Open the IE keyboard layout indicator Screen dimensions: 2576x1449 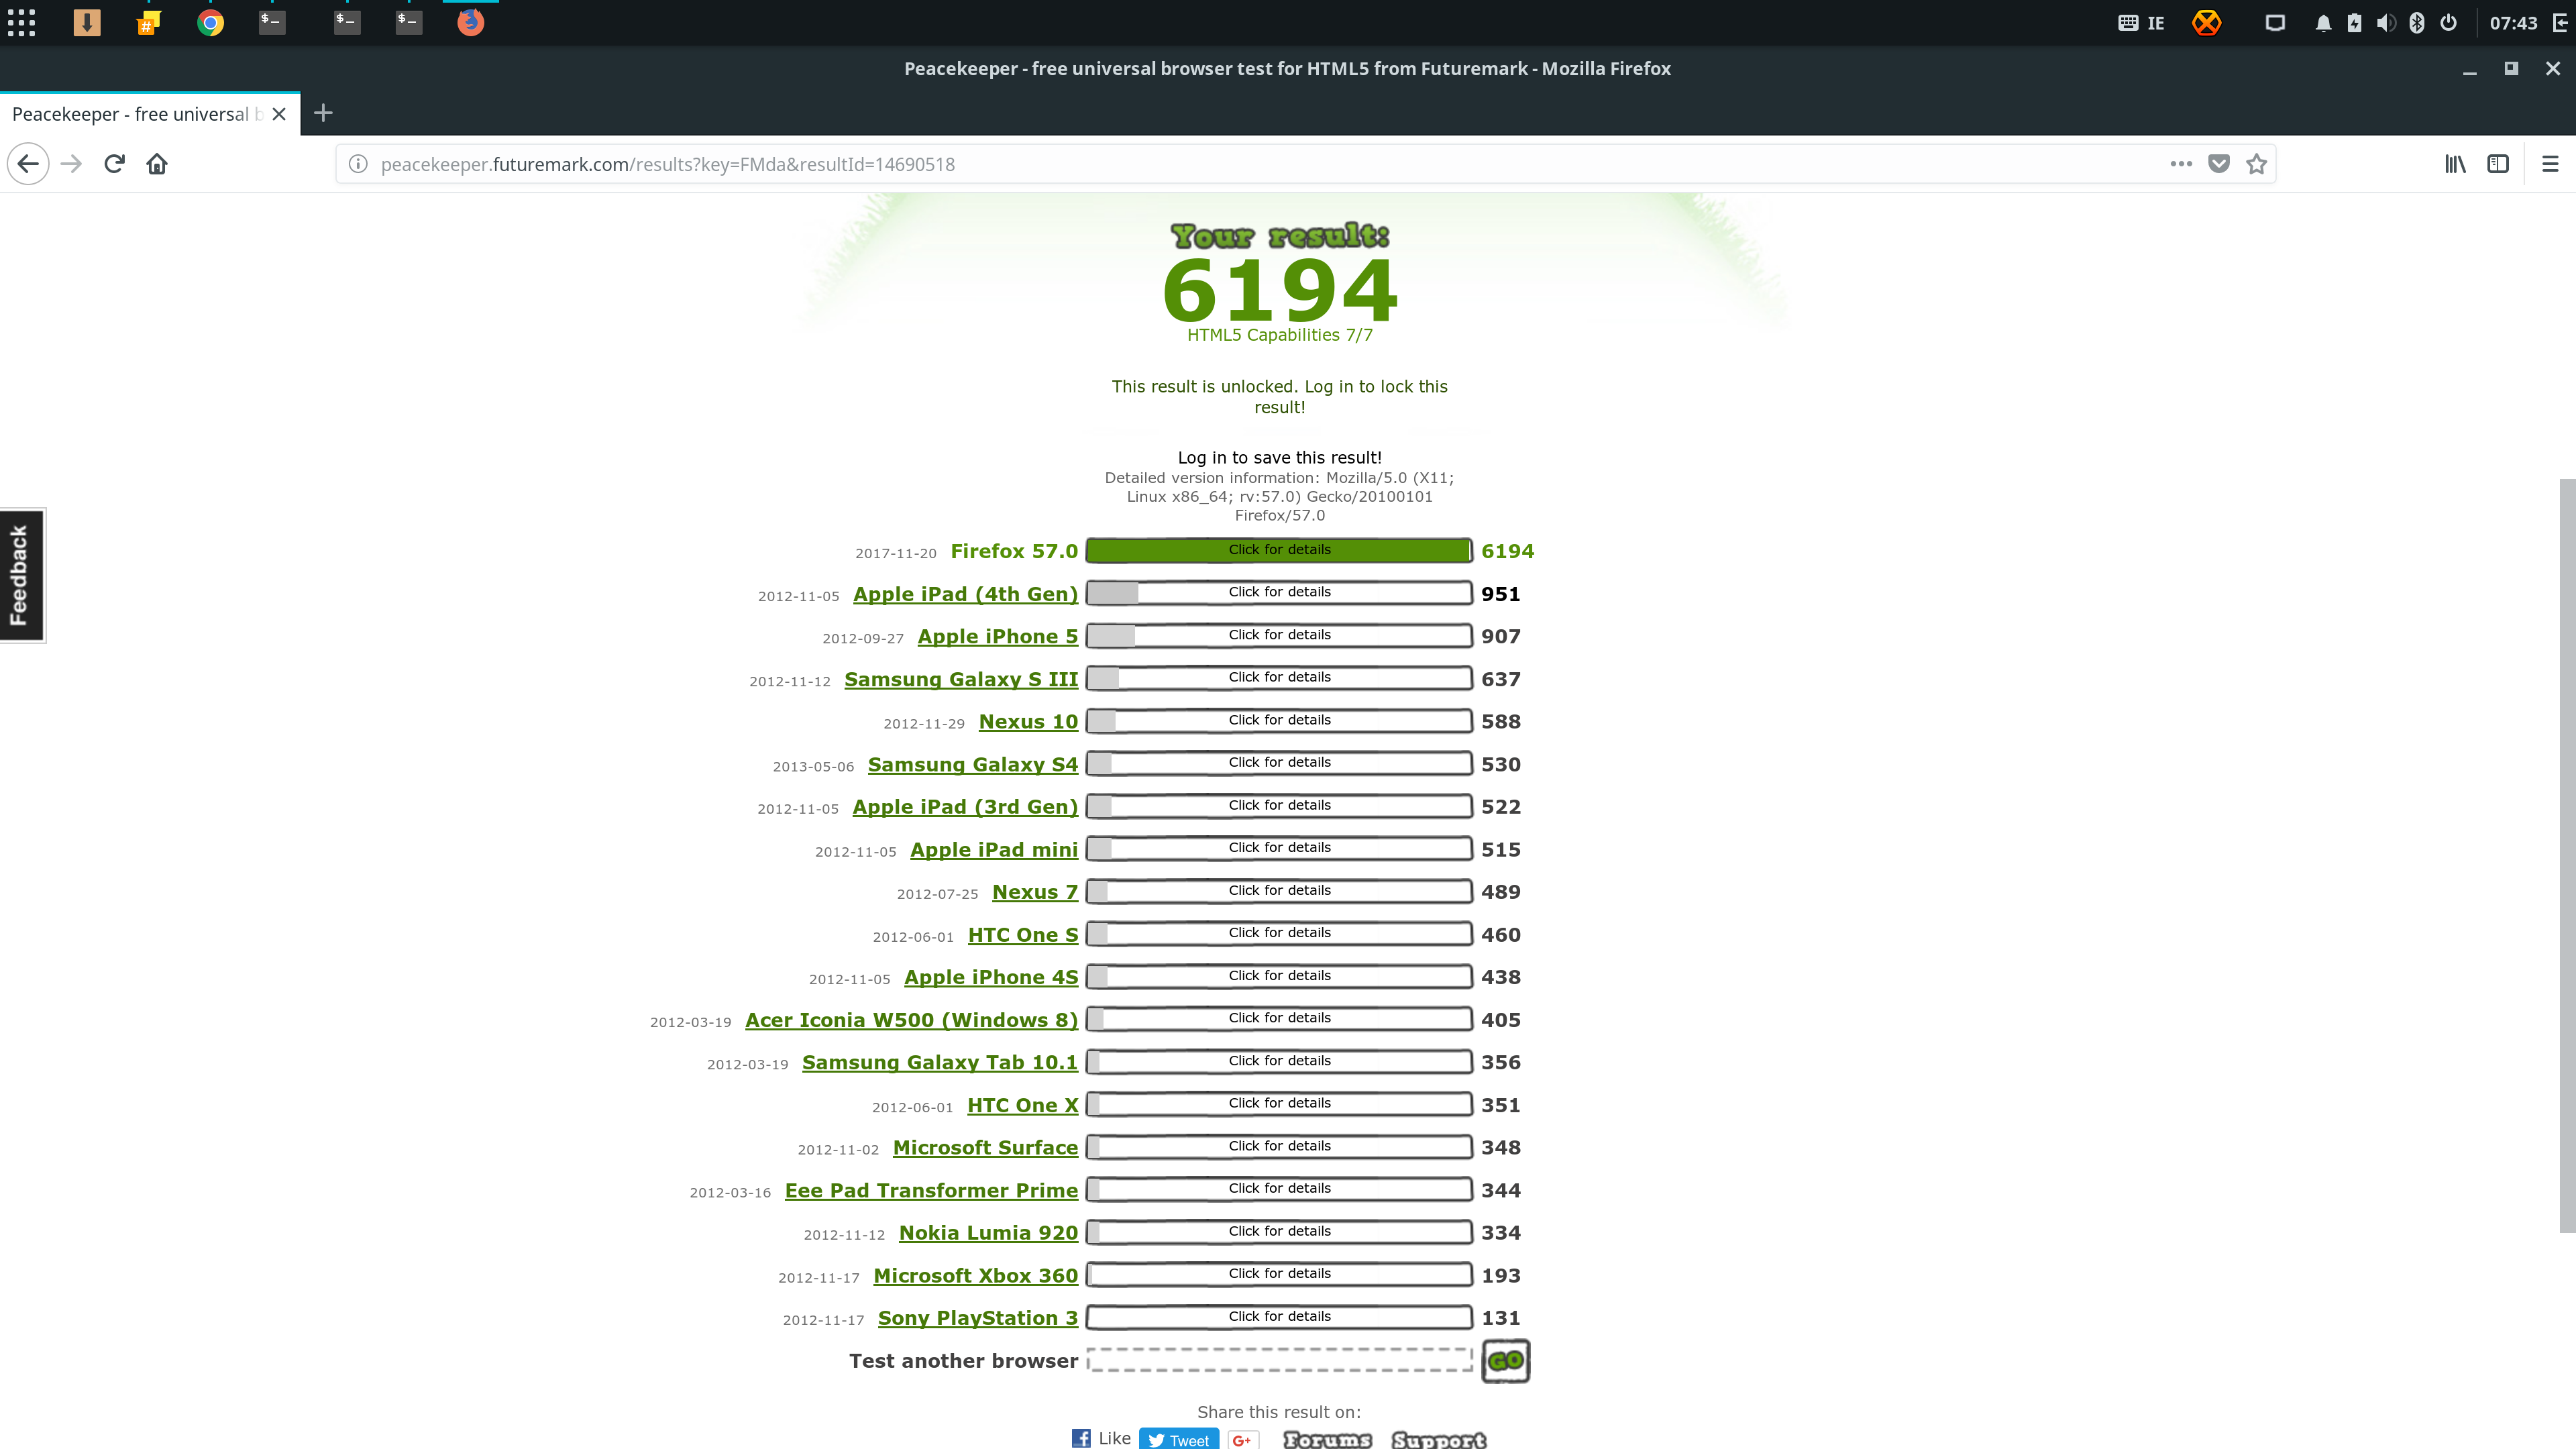pos(2141,22)
